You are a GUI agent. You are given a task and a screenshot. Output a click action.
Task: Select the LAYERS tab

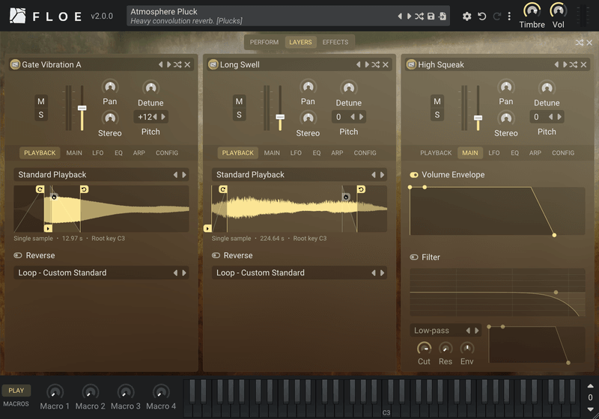300,43
